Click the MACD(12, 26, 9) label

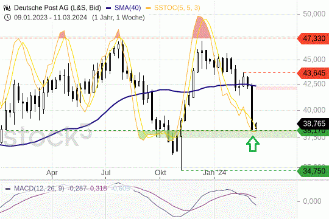pos(39,189)
